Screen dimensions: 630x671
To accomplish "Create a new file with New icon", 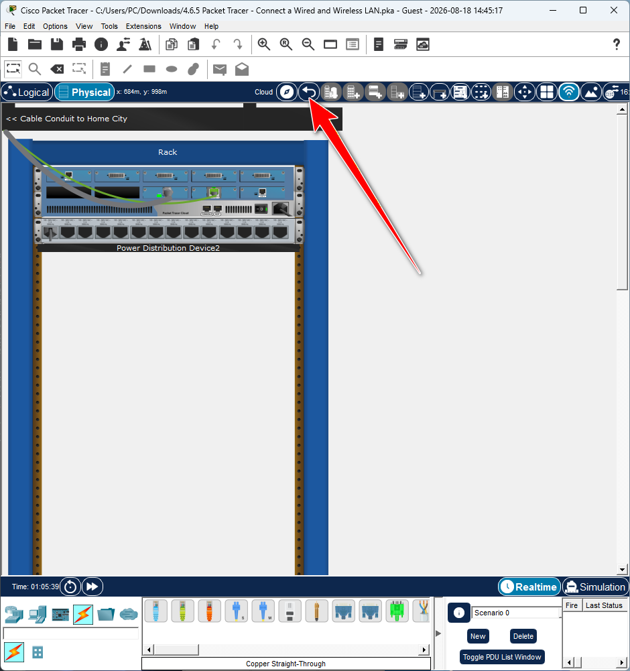I will [13, 44].
